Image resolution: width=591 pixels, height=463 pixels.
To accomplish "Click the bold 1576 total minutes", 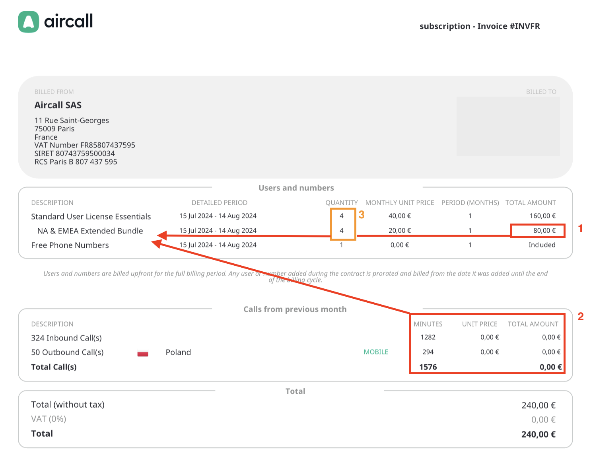I will click(x=428, y=367).
